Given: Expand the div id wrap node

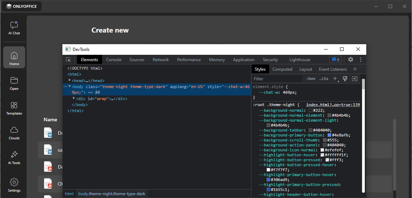Looking at the screenshot, I should pyautogui.click(x=74, y=98).
